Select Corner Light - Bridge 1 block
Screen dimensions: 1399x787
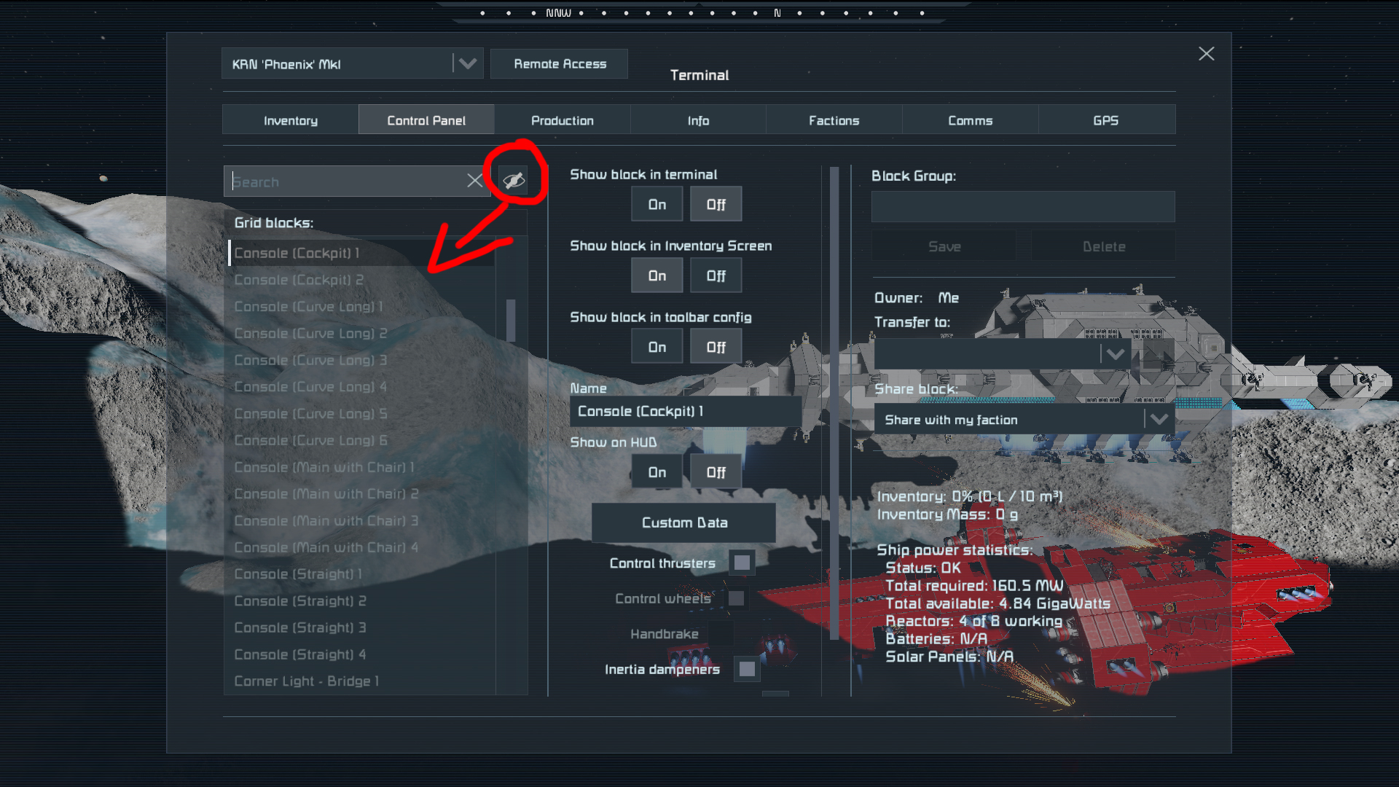pos(362,681)
